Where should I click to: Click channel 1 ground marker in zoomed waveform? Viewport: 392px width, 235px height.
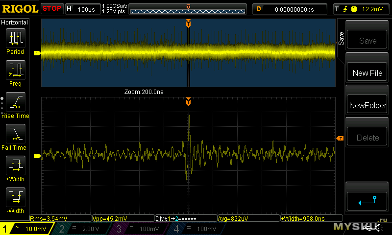pyautogui.click(x=37, y=156)
